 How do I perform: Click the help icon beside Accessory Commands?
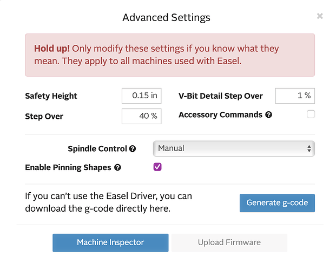click(269, 115)
